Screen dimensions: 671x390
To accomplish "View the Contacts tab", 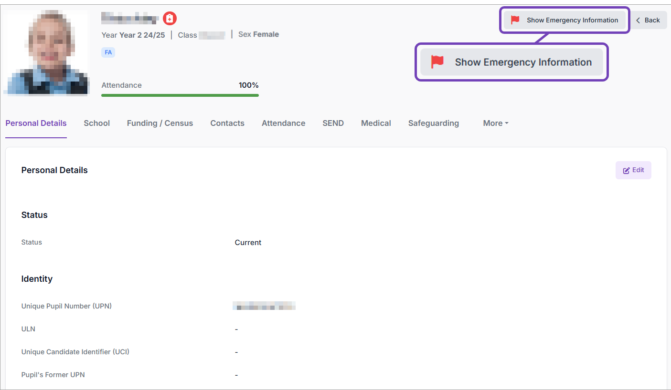I will 227,123.
